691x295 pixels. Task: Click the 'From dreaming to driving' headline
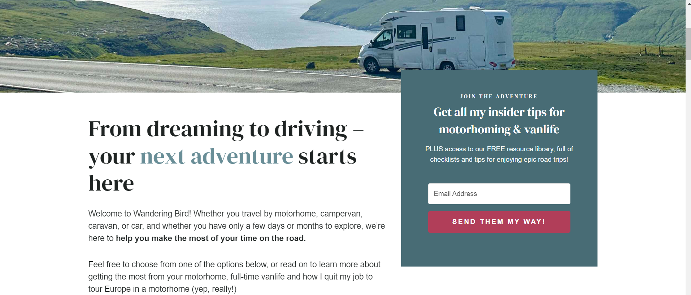point(218,129)
